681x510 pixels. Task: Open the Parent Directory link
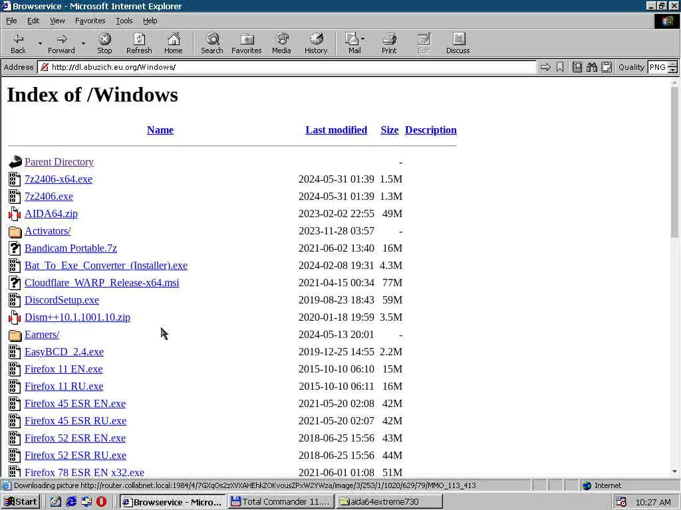[59, 162]
